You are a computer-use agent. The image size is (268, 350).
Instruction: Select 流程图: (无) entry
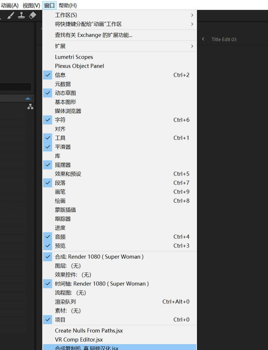[x=120, y=292]
